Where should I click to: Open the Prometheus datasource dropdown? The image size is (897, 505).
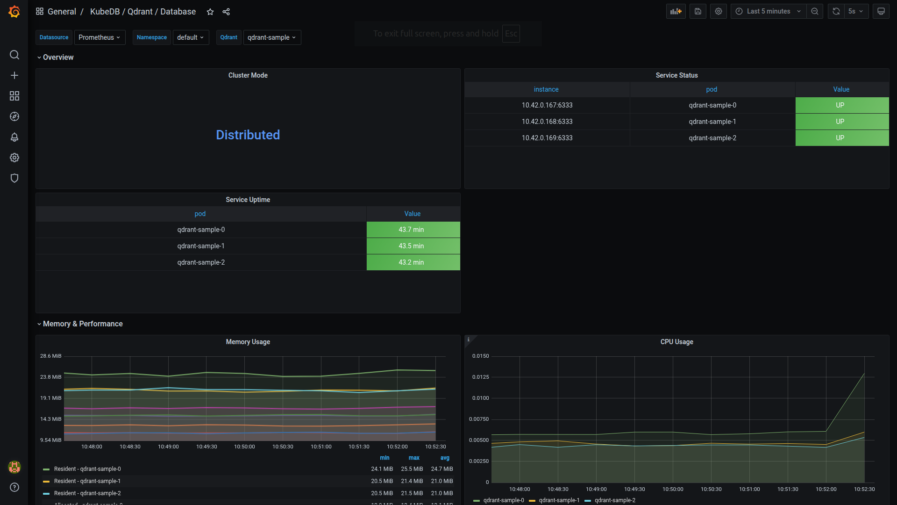coord(100,37)
